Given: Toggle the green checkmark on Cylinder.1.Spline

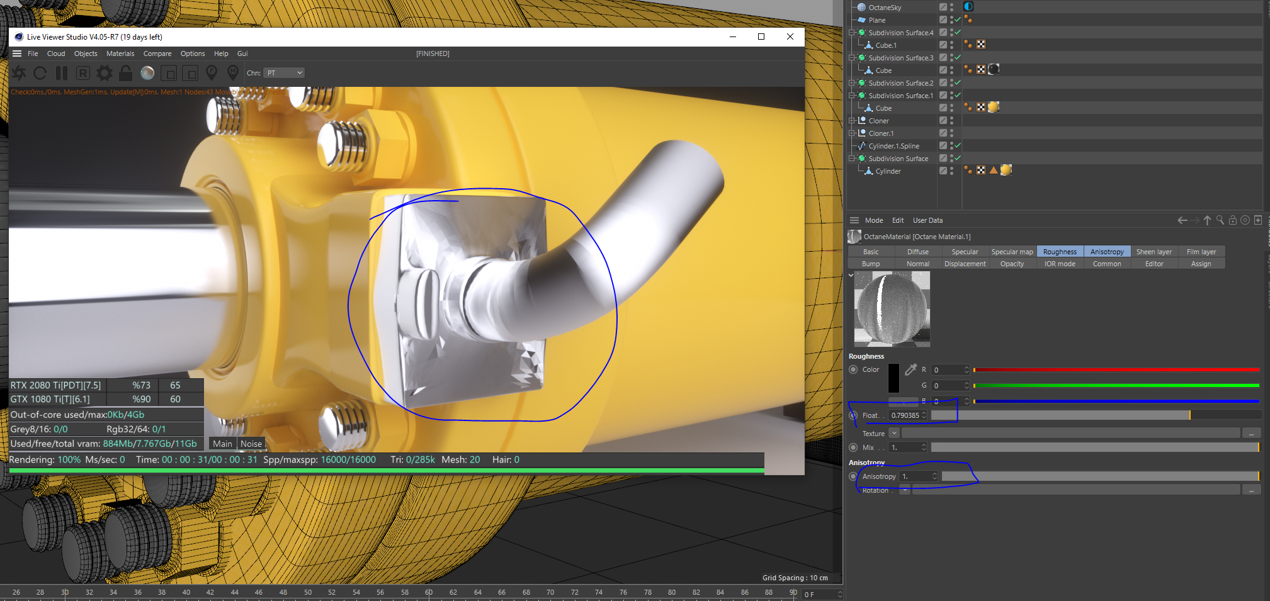Looking at the screenshot, I should click(958, 145).
